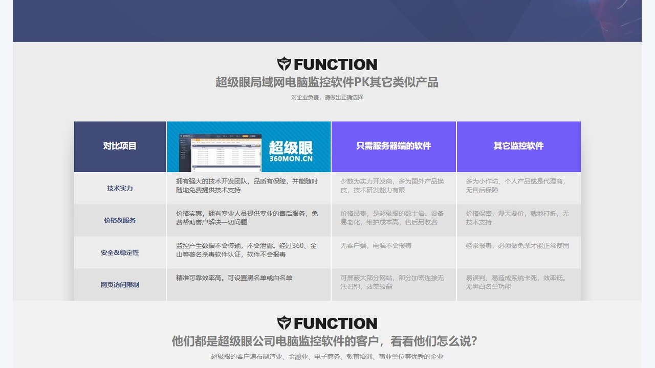Click the text 可屏蔽大部分网站
Image resolution: width=655 pixels, height=368 pixels.
click(366, 278)
